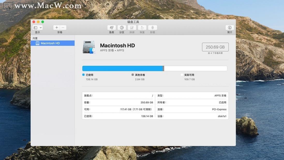The height and width of the screenshot is (160, 284).
Task: Minimize window with the yellow button
Action: [x=38, y=22]
